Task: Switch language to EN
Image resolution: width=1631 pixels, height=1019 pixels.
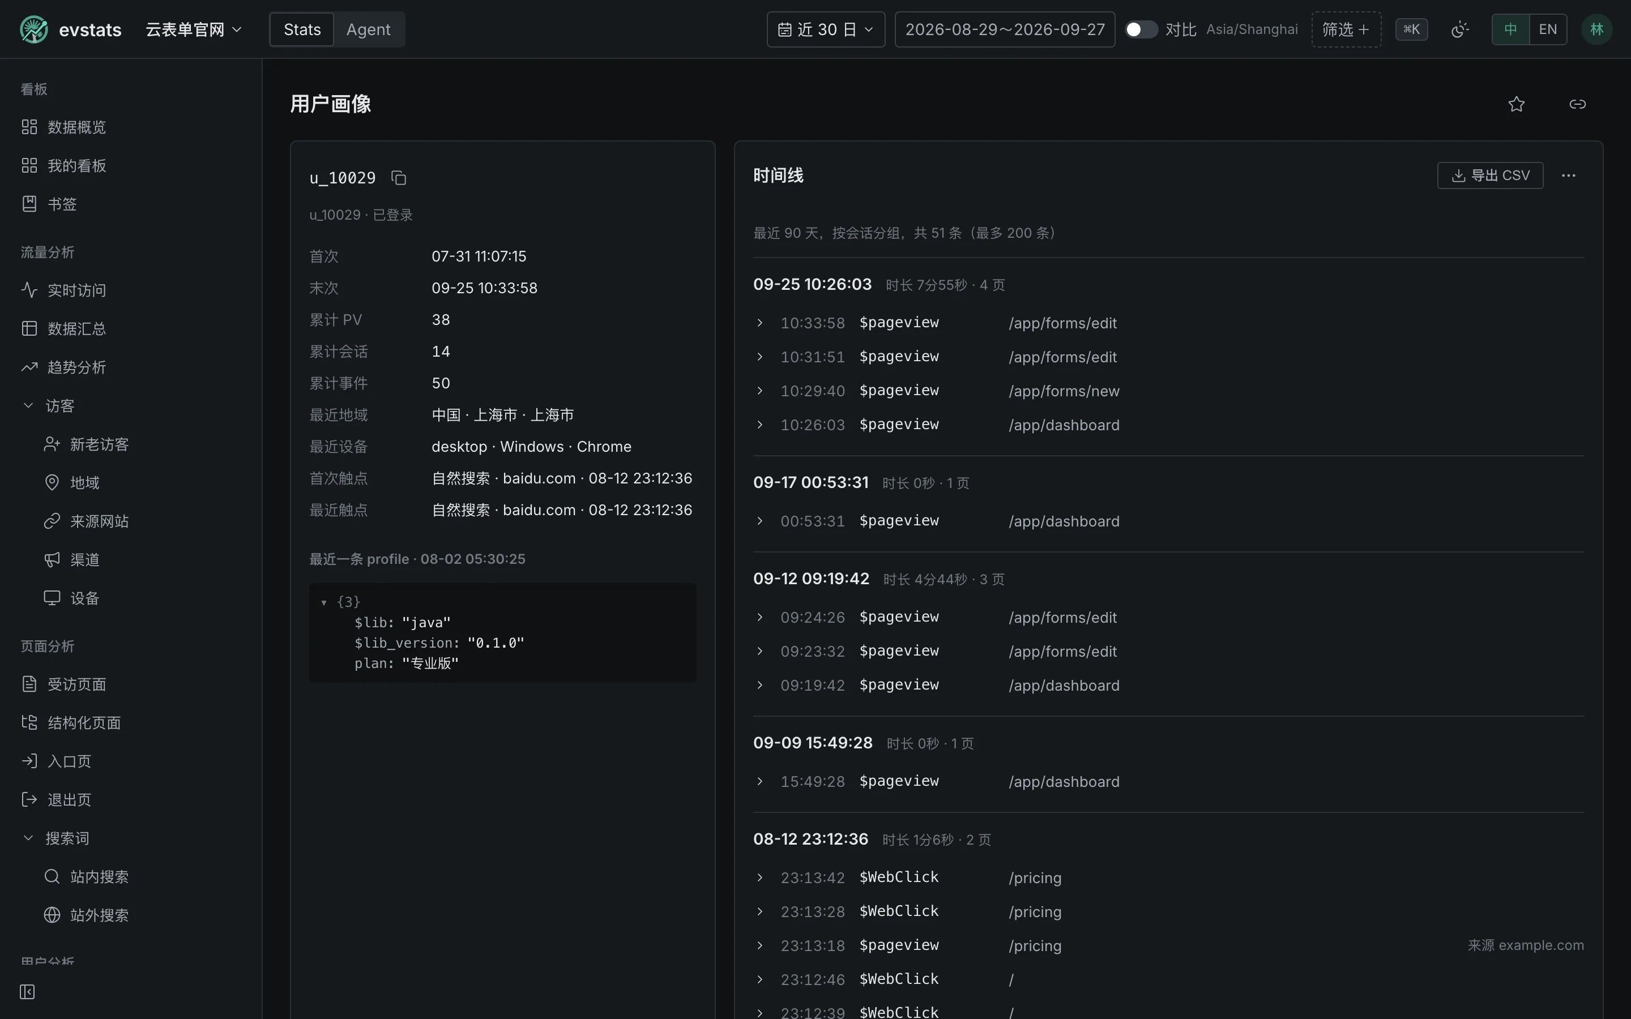Action: [1548, 29]
